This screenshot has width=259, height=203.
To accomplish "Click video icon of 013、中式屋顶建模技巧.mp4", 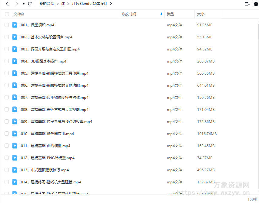I will (x=15, y=170).
